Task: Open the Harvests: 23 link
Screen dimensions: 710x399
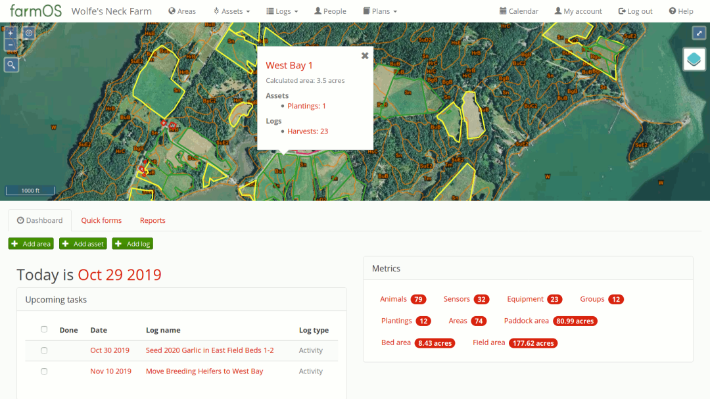Action: click(308, 131)
